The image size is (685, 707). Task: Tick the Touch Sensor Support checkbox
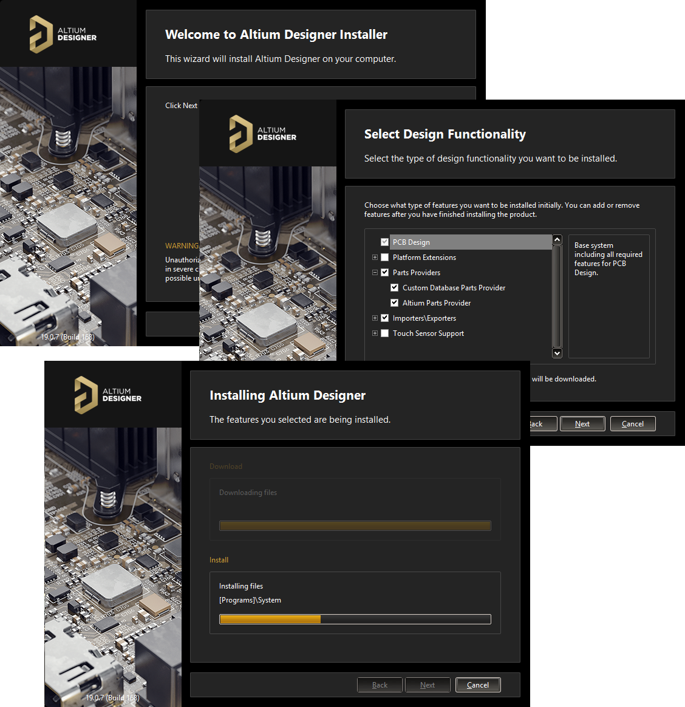(x=384, y=333)
